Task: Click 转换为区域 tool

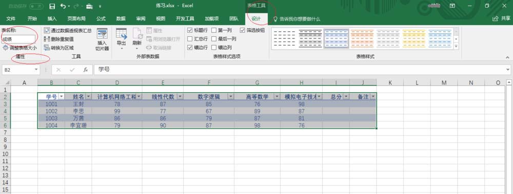Action: click(x=59, y=48)
